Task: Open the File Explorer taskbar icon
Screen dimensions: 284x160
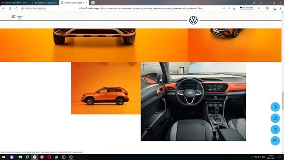Action: pyautogui.click(x=20, y=157)
